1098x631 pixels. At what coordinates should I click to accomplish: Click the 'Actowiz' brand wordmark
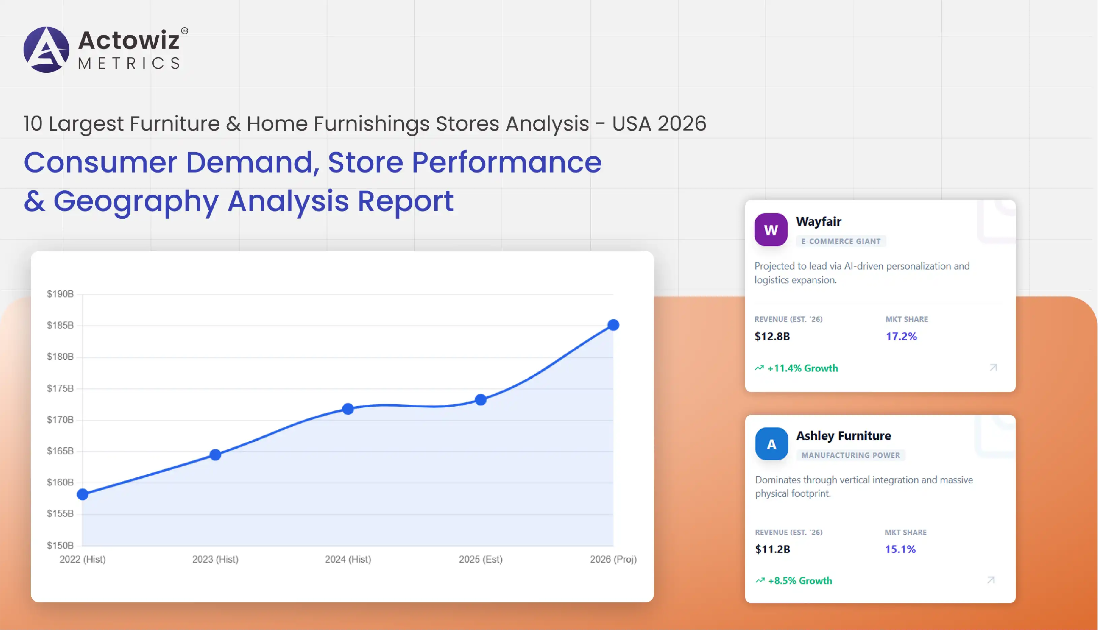[129, 40]
